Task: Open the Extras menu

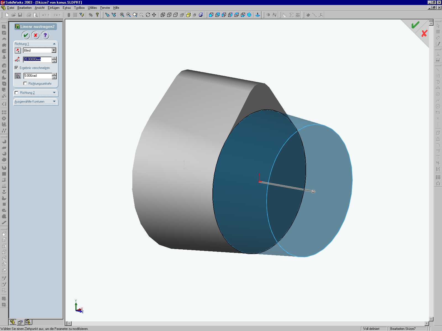Action: [x=67, y=8]
